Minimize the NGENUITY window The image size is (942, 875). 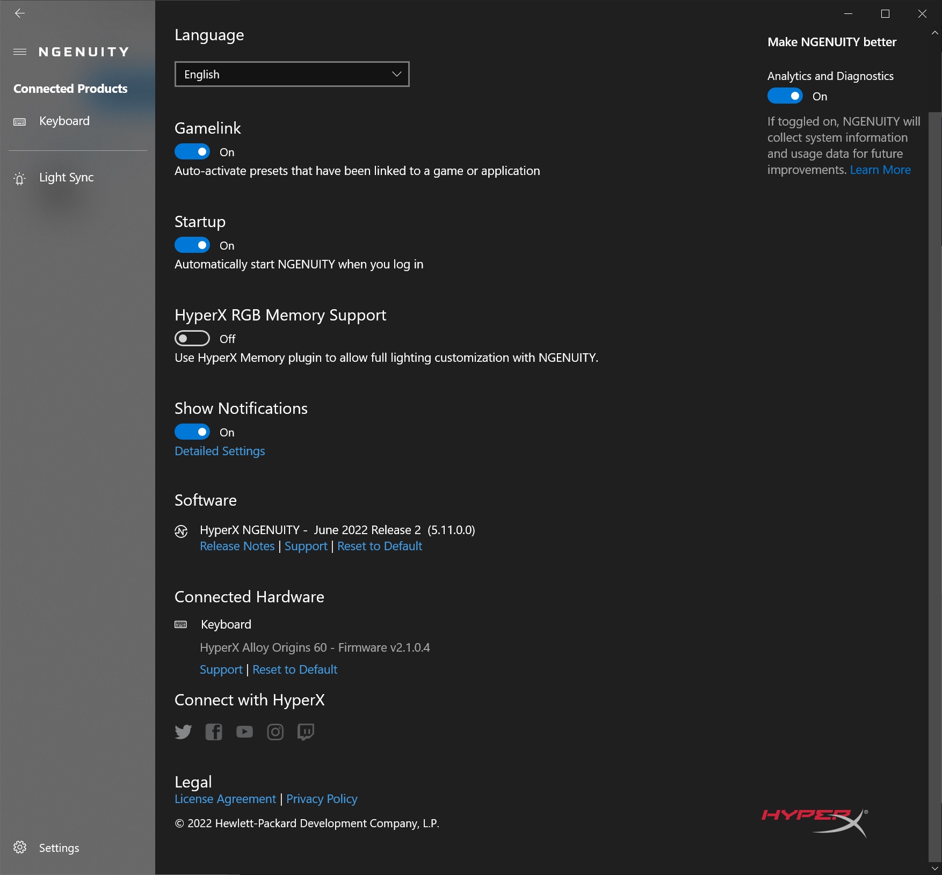point(849,13)
